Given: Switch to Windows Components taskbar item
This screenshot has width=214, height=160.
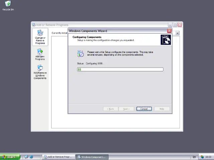Looking at the screenshot, I should pos(92,157).
